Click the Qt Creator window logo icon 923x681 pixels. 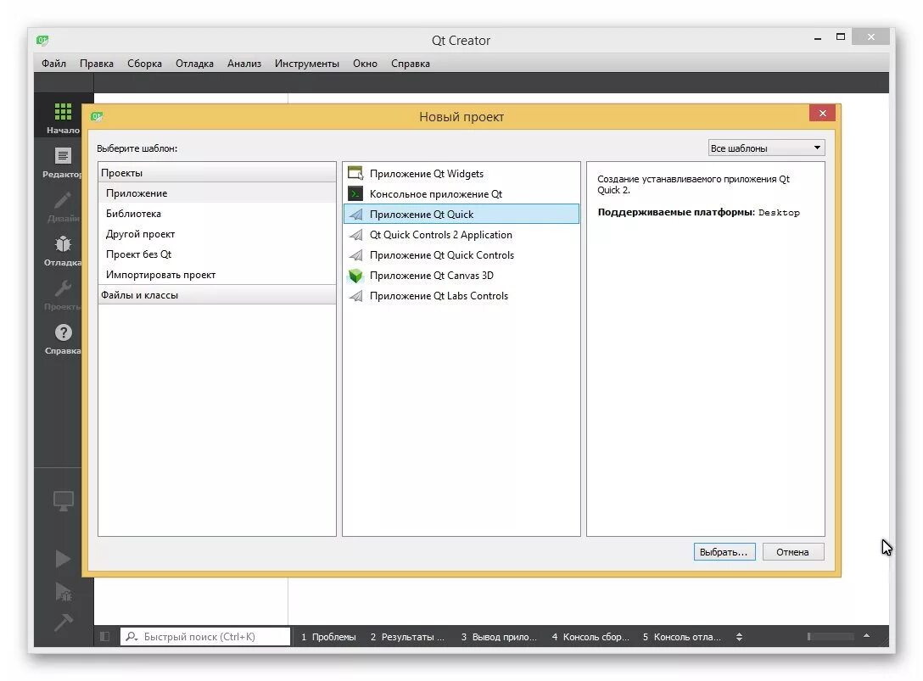[42, 40]
